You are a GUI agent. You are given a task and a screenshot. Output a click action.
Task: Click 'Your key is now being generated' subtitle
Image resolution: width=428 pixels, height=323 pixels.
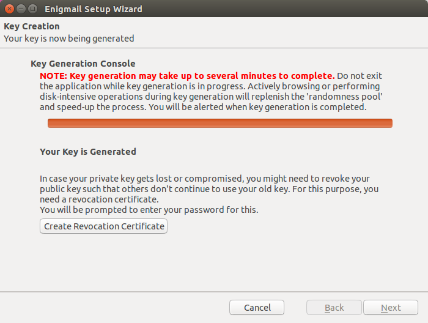pos(68,38)
